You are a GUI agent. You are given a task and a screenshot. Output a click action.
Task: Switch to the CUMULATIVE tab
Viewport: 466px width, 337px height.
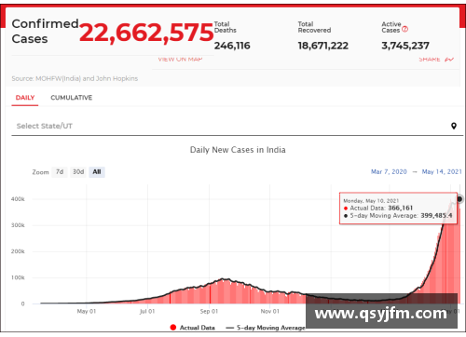pyautogui.click(x=72, y=98)
